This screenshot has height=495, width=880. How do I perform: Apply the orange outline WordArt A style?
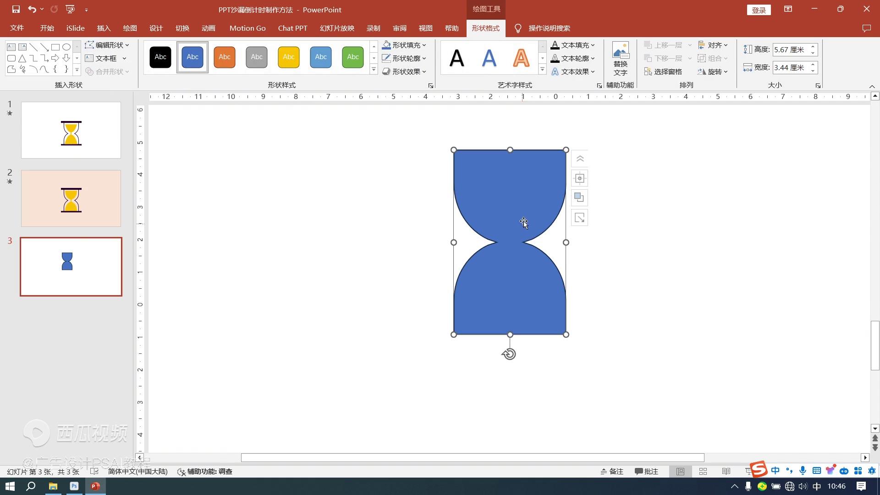[521, 58]
